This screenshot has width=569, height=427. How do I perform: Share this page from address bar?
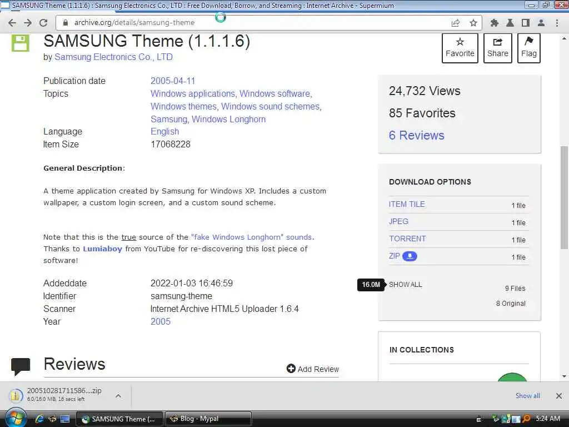[456, 23]
